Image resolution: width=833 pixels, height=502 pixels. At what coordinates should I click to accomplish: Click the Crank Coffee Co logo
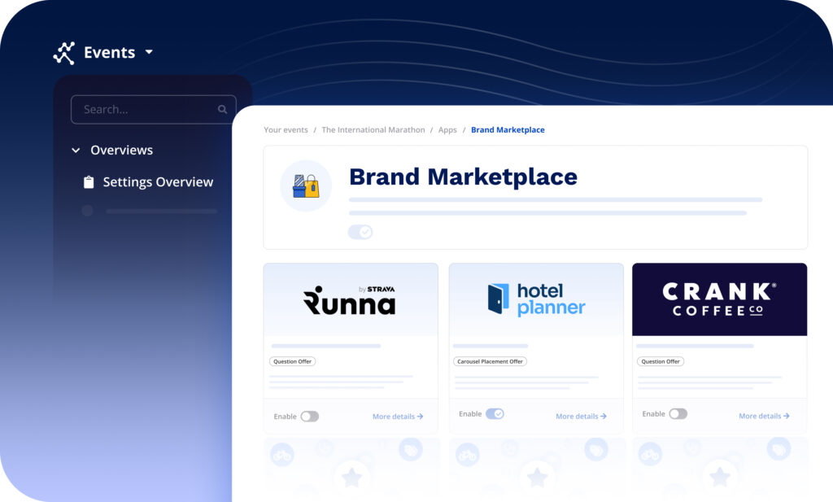tap(719, 299)
